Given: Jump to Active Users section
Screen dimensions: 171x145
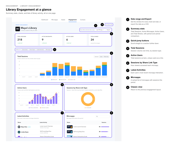Looking at the screenshot, I should 25,50.
